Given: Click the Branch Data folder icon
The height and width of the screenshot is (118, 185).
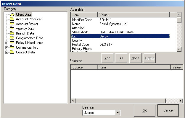Looking at the screenshot, I should [x=12, y=33].
